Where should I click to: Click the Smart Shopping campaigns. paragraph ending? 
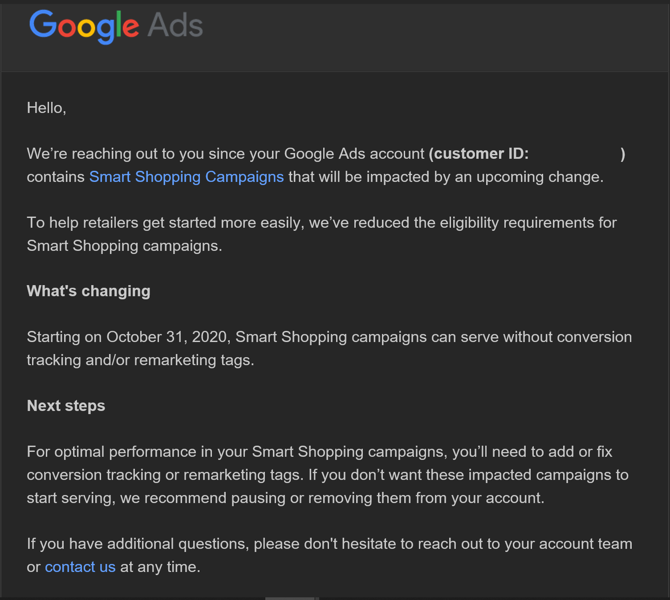[125, 246]
